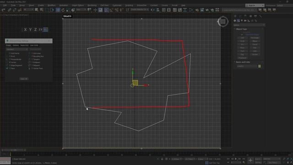Screen dimensions: 293x165
Task: Open the Graph Editors menu
Action: coord(78,5)
